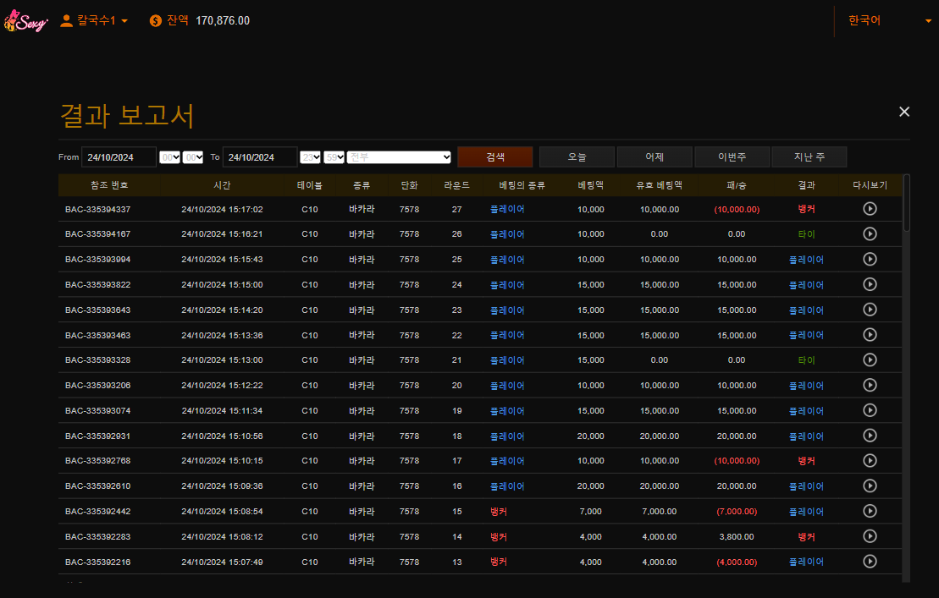Click the Sexy logo icon
The height and width of the screenshot is (598, 939).
point(25,21)
